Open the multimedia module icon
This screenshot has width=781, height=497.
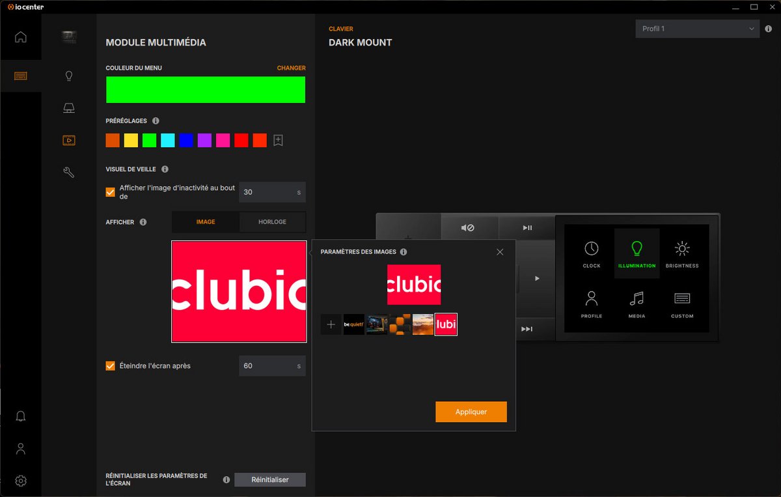point(69,140)
